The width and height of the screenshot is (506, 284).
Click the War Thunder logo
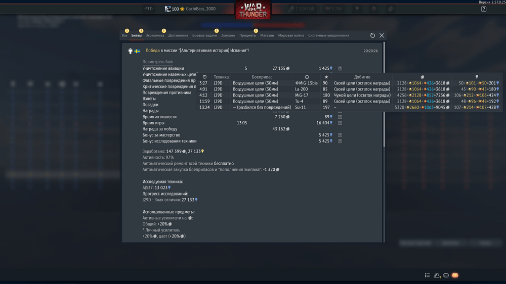pos(253,10)
